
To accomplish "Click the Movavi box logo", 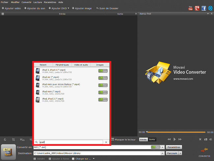I will tap(158, 73).
